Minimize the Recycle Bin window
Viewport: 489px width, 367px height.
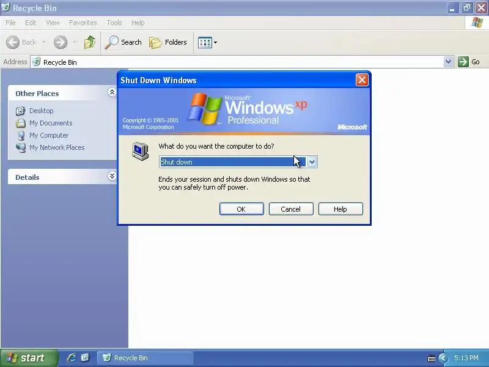pos(452,8)
